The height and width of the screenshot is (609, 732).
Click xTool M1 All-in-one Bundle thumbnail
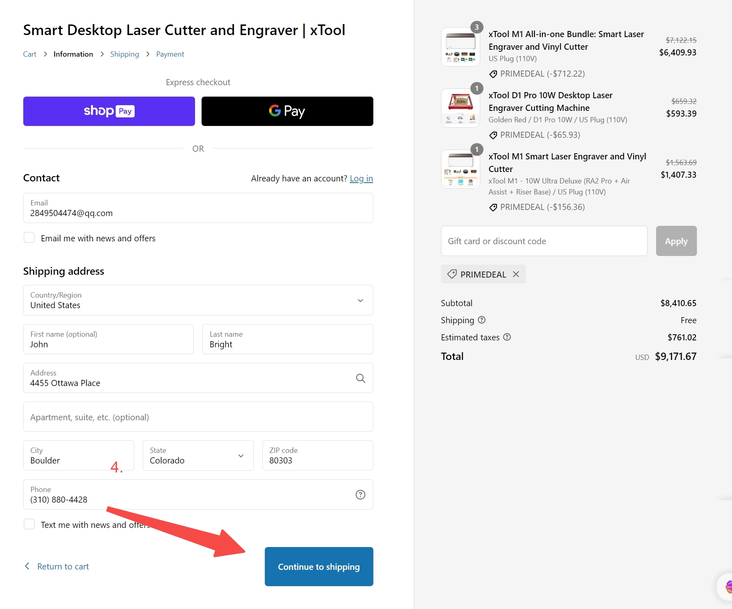[461, 47]
